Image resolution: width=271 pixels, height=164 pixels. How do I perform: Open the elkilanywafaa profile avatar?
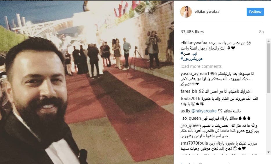point(186,12)
